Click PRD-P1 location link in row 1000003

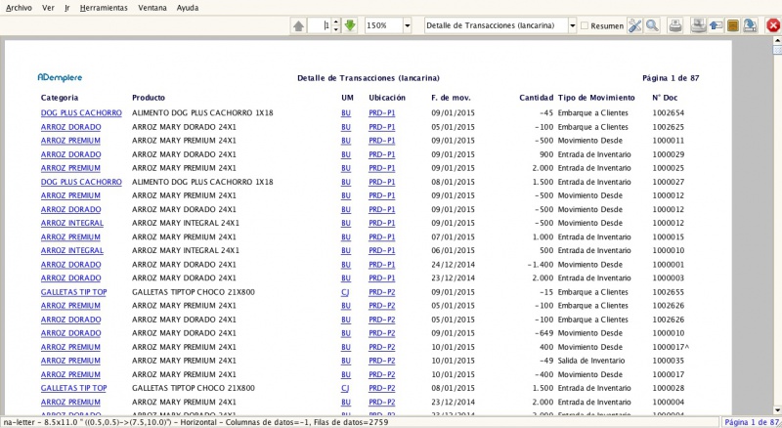pyautogui.click(x=382, y=278)
